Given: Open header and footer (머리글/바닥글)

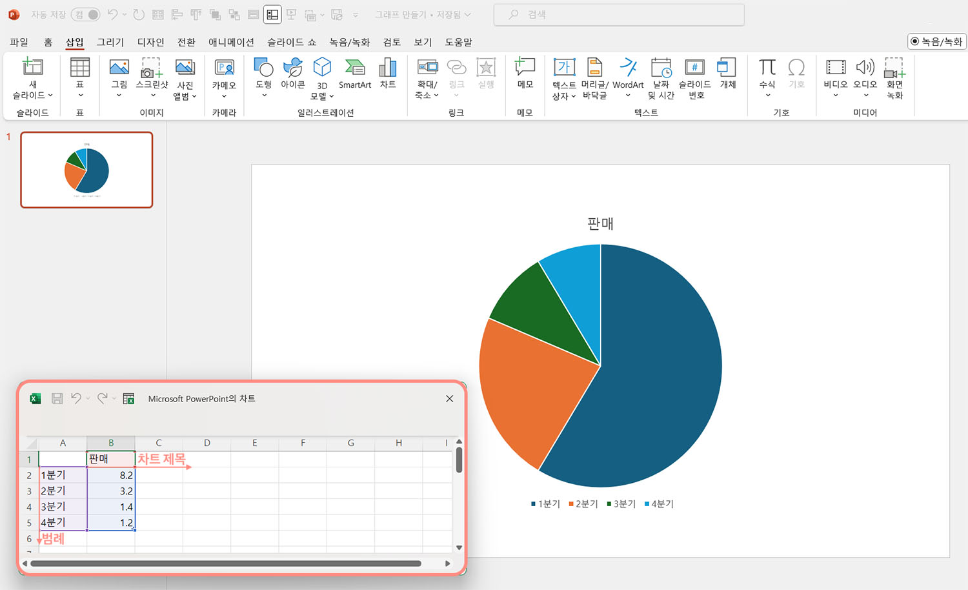Looking at the screenshot, I should (594, 77).
